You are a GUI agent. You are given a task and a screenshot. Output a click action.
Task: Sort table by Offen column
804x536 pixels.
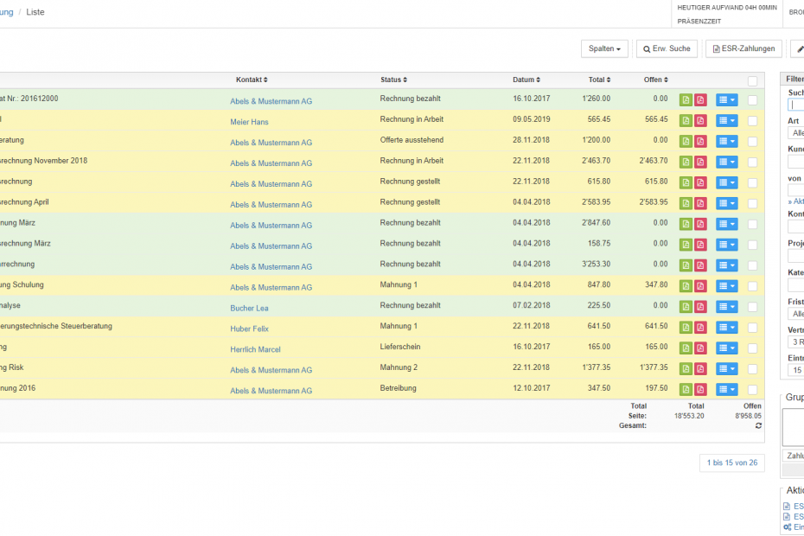(656, 80)
